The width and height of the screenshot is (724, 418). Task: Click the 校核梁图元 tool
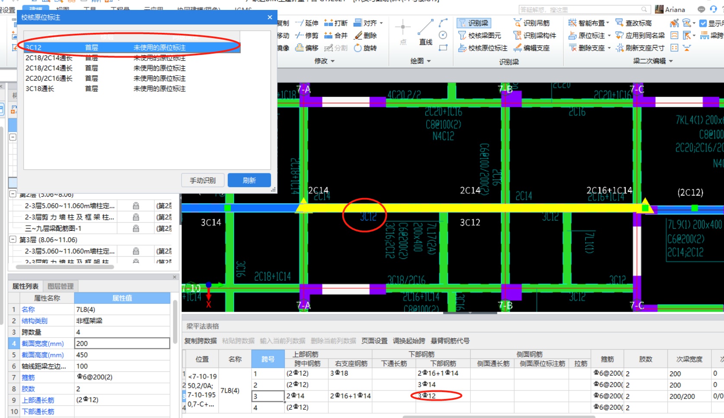click(480, 35)
